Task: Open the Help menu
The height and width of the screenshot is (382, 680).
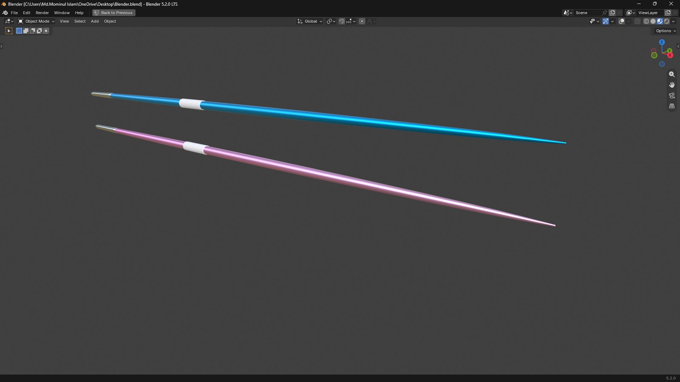Action: [79, 13]
